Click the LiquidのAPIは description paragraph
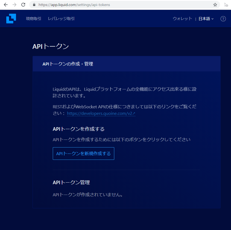Viewport: 231px width, 230px height. point(125,92)
